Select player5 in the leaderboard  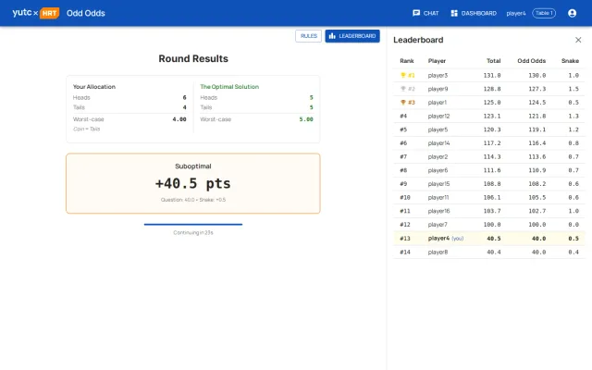click(438, 129)
